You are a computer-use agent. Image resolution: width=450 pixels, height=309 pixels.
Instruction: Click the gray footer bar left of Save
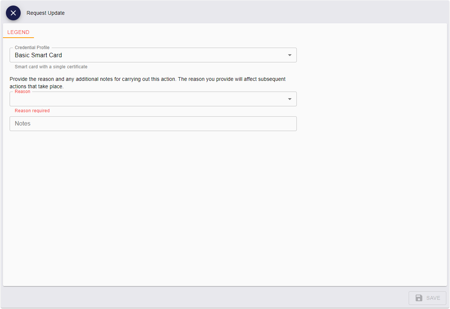[x=203, y=298]
